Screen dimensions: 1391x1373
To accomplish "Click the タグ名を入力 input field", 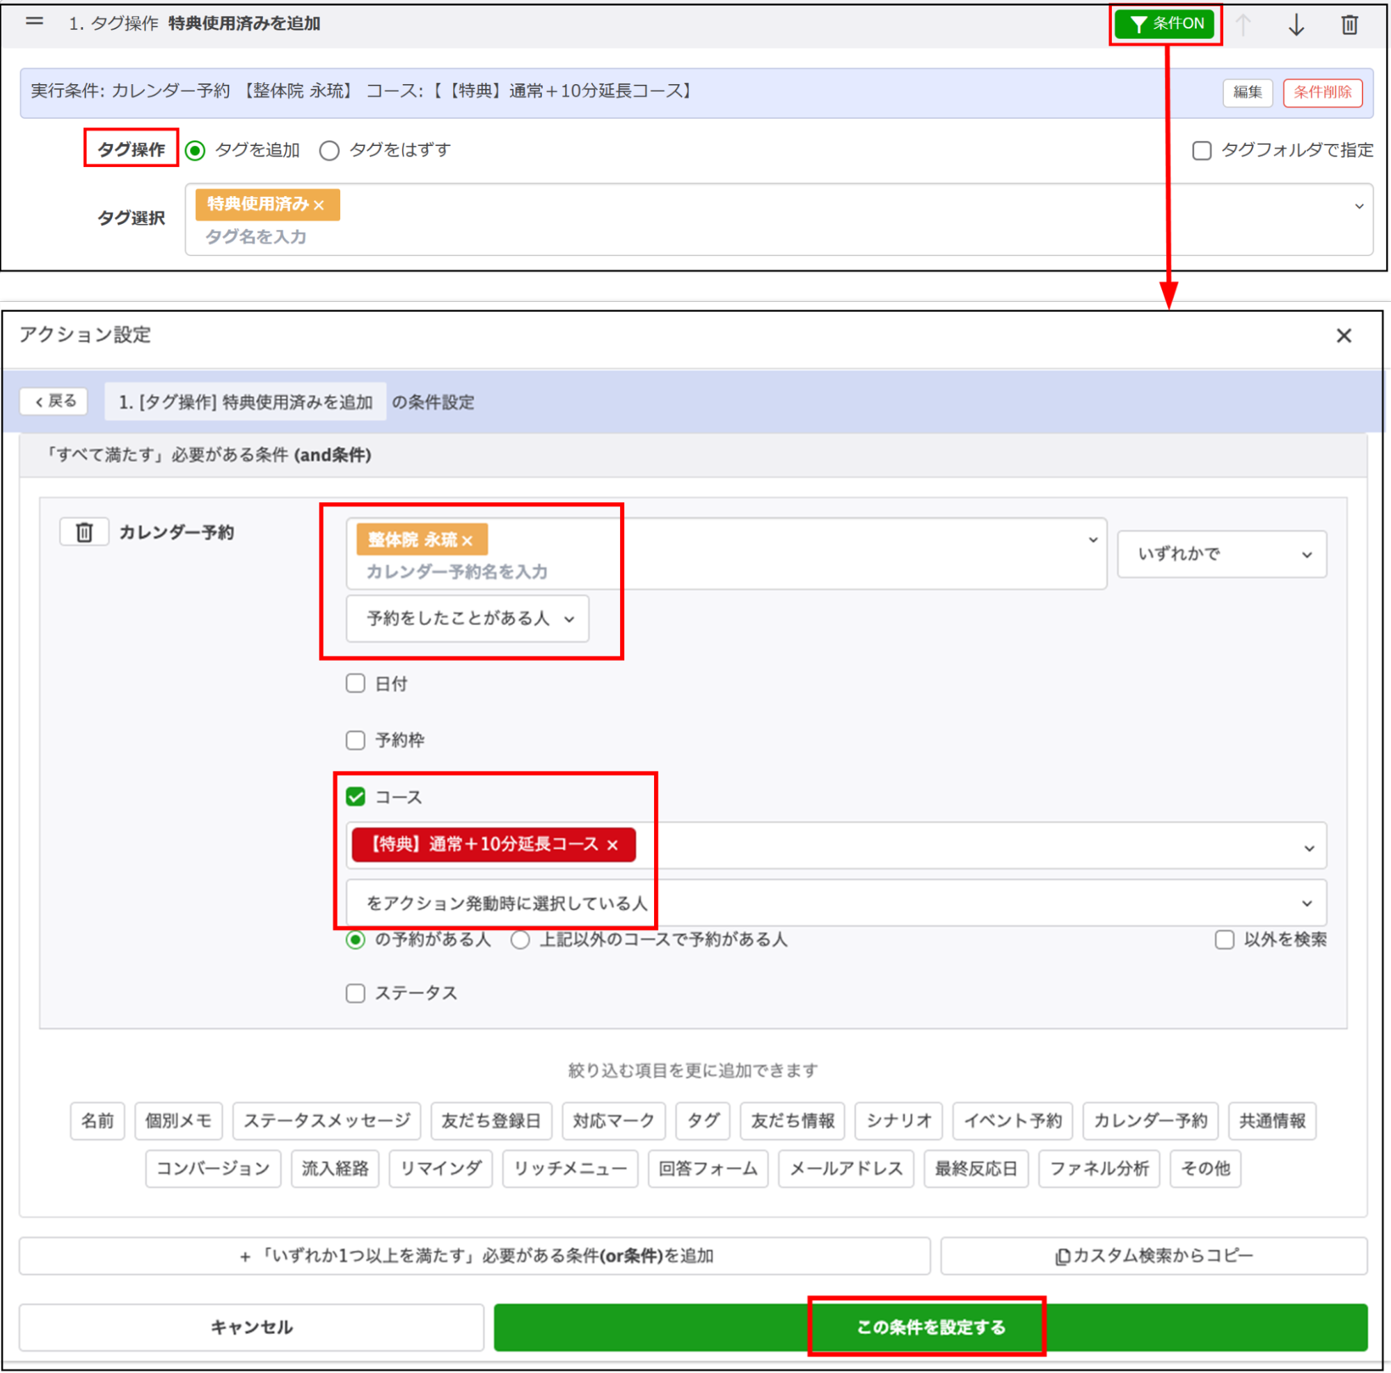I will (x=255, y=236).
